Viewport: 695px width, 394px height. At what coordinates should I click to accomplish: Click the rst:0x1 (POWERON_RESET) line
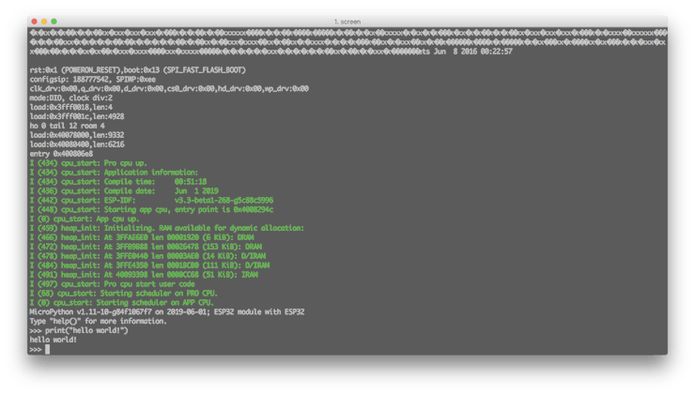coord(137,70)
